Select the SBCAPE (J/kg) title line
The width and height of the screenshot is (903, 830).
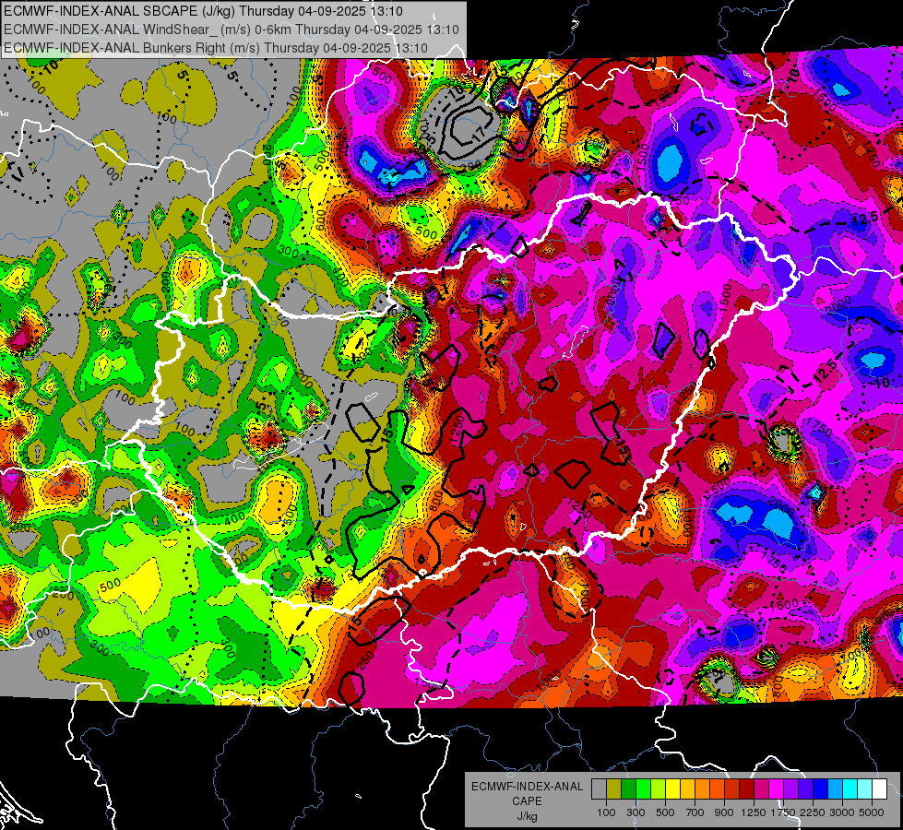(203, 11)
